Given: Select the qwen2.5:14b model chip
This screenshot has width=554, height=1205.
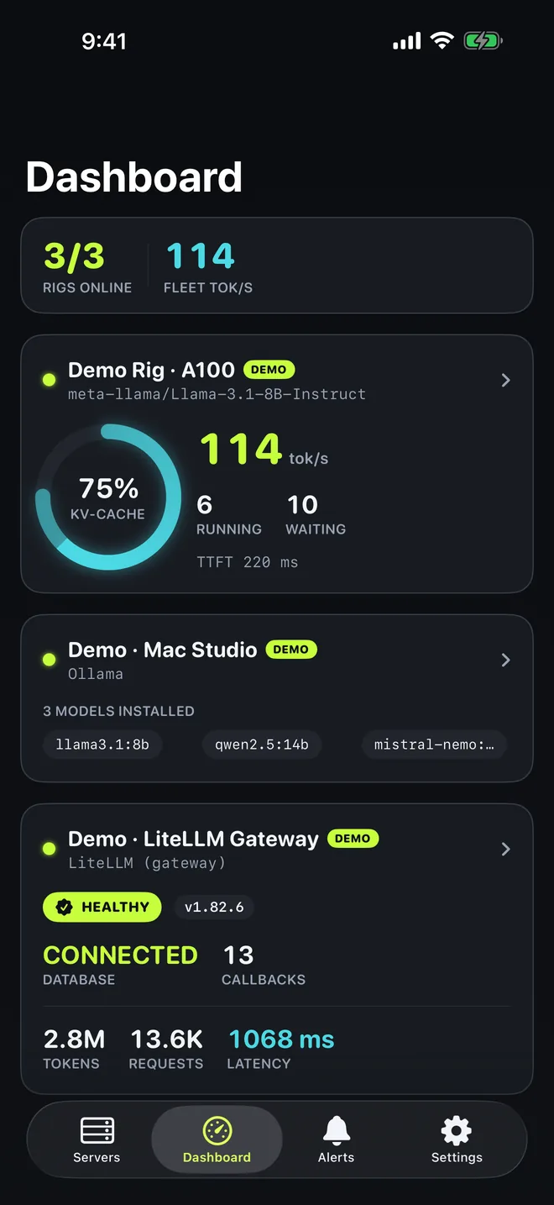Looking at the screenshot, I should click(262, 745).
